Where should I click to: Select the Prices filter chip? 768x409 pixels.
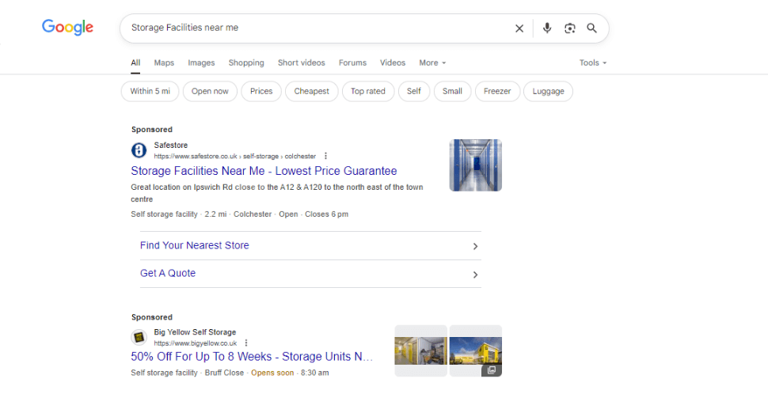point(261,92)
